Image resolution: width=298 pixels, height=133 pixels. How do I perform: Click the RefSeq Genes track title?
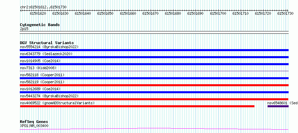[34, 122]
